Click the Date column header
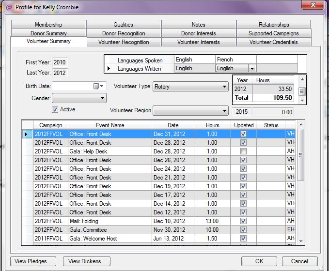 173,125
